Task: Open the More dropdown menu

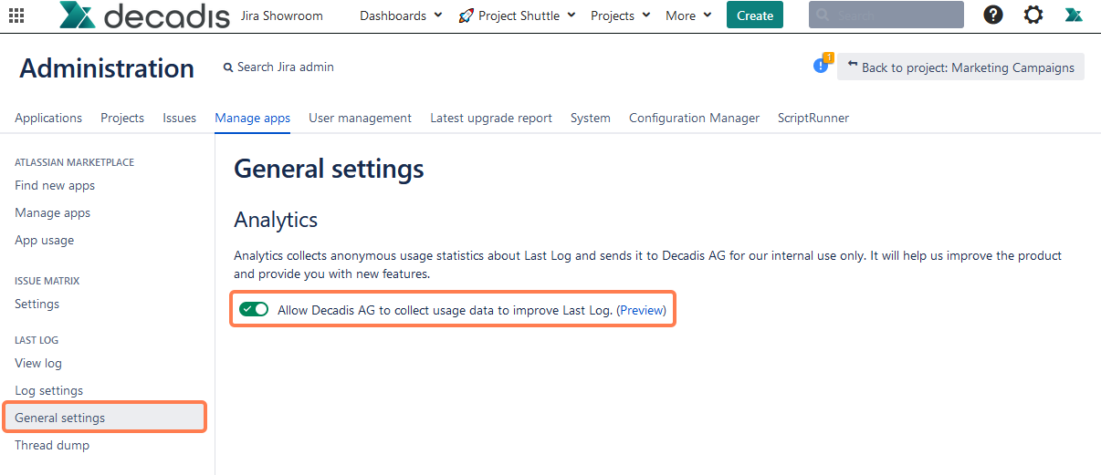Action: [688, 15]
